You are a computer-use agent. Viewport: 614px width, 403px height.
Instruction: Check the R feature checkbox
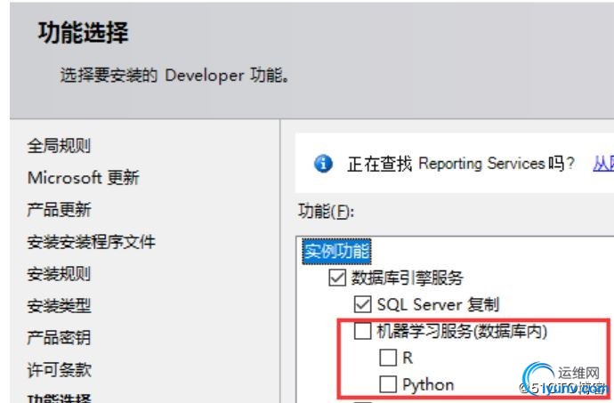[388, 358]
